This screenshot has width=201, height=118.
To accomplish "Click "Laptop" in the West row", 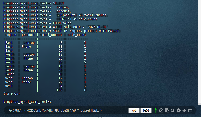I will click(27, 78).
